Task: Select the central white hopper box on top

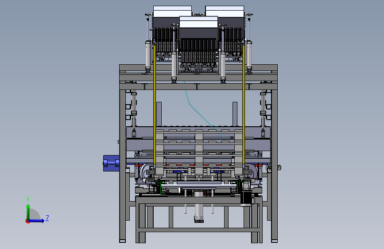Action: click(198, 22)
